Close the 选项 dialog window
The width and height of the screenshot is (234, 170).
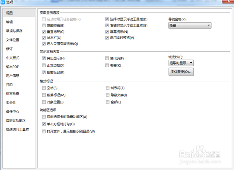pos(228,1)
